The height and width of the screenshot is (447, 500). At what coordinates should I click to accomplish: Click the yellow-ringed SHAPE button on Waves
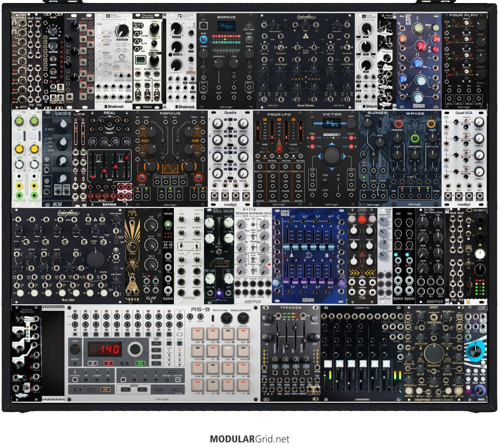pyautogui.click(x=431, y=123)
